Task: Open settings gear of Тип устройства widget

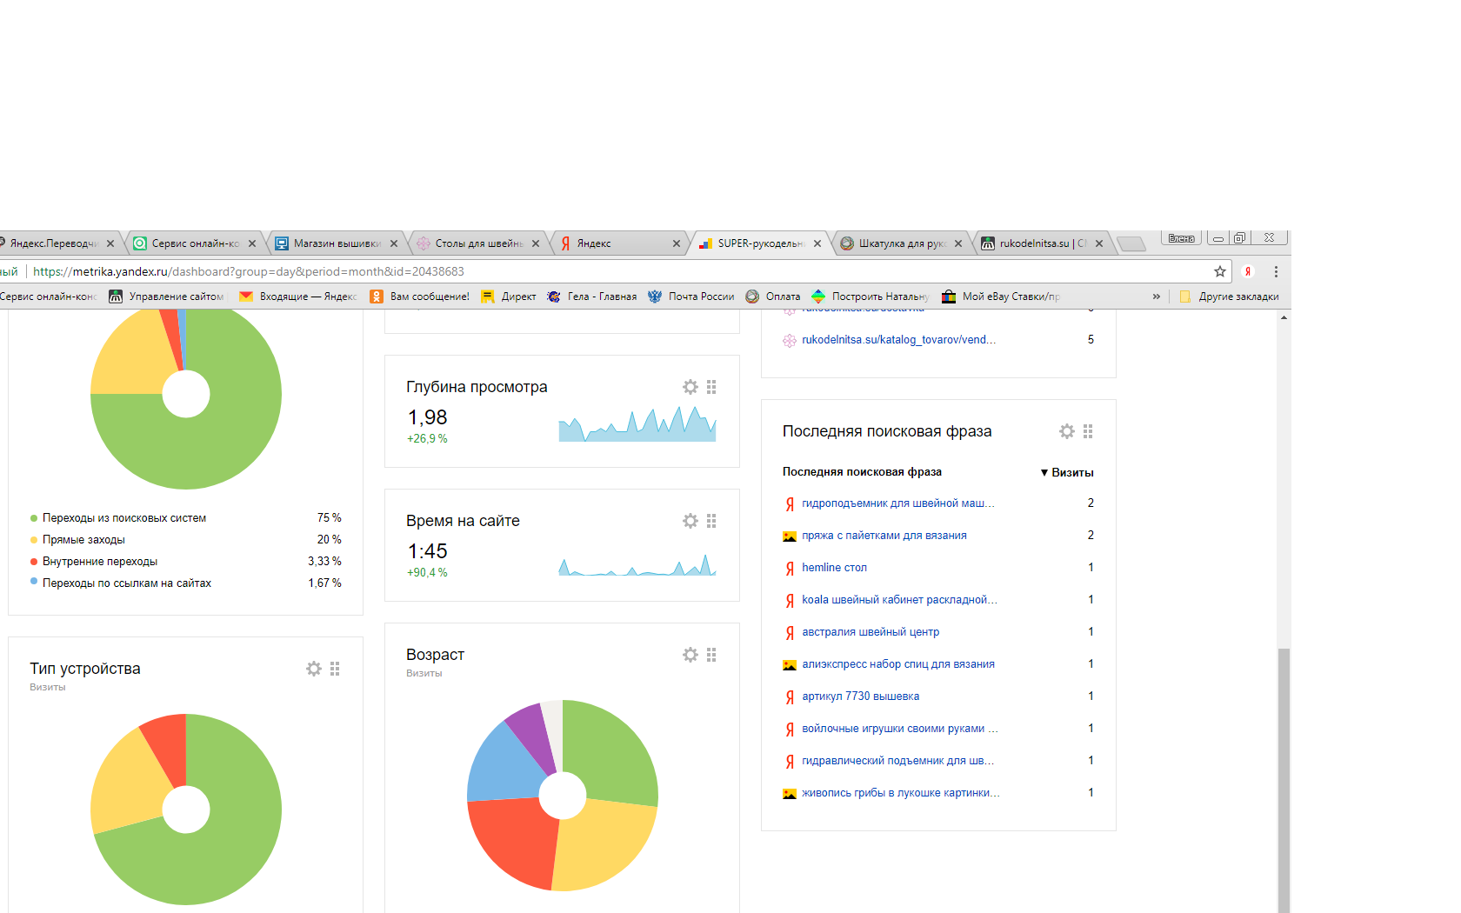Action: [x=313, y=669]
